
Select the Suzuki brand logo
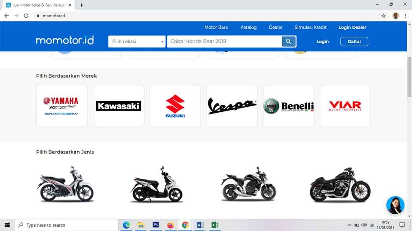pos(175,106)
